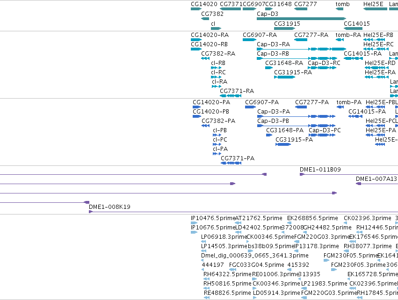Select the FGC033G04.5prime EST label
Screen dimensions: 398x300
click(x=256, y=265)
